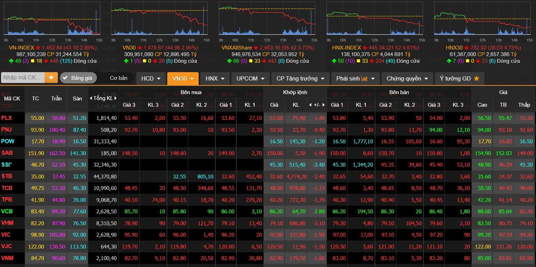
Task: Select the VNM stock symbol
Action: coord(7,258)
